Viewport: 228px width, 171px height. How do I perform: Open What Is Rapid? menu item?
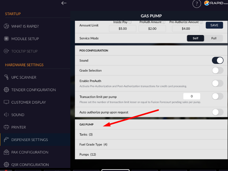click(25, 26)
